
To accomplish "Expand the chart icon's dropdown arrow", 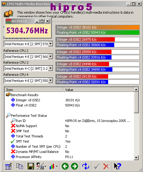I will tap(57, 167).
